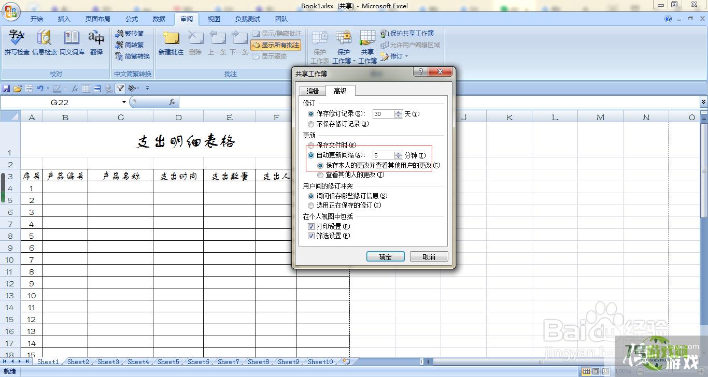Screen dimensions: 708x377
Task: Adjust the 30 days spinner arrows
Action: coord(398,114)
